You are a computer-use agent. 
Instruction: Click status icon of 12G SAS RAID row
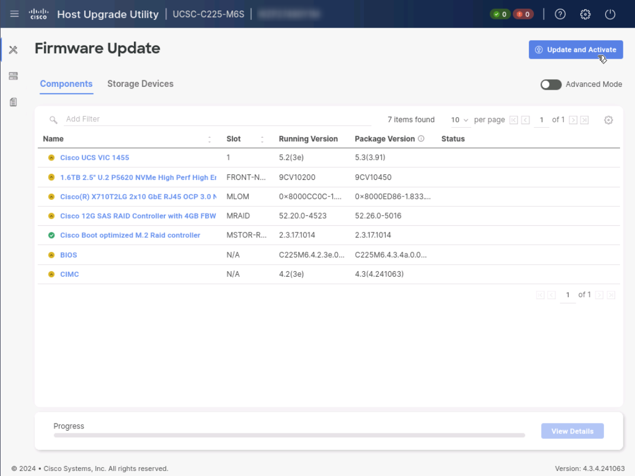pyautogui.click(x=51, y=216)
